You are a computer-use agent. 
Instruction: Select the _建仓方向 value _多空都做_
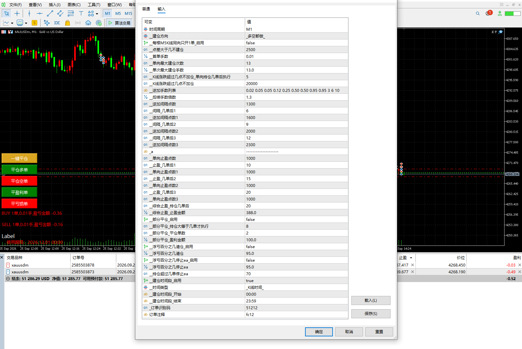coord(296,36)
